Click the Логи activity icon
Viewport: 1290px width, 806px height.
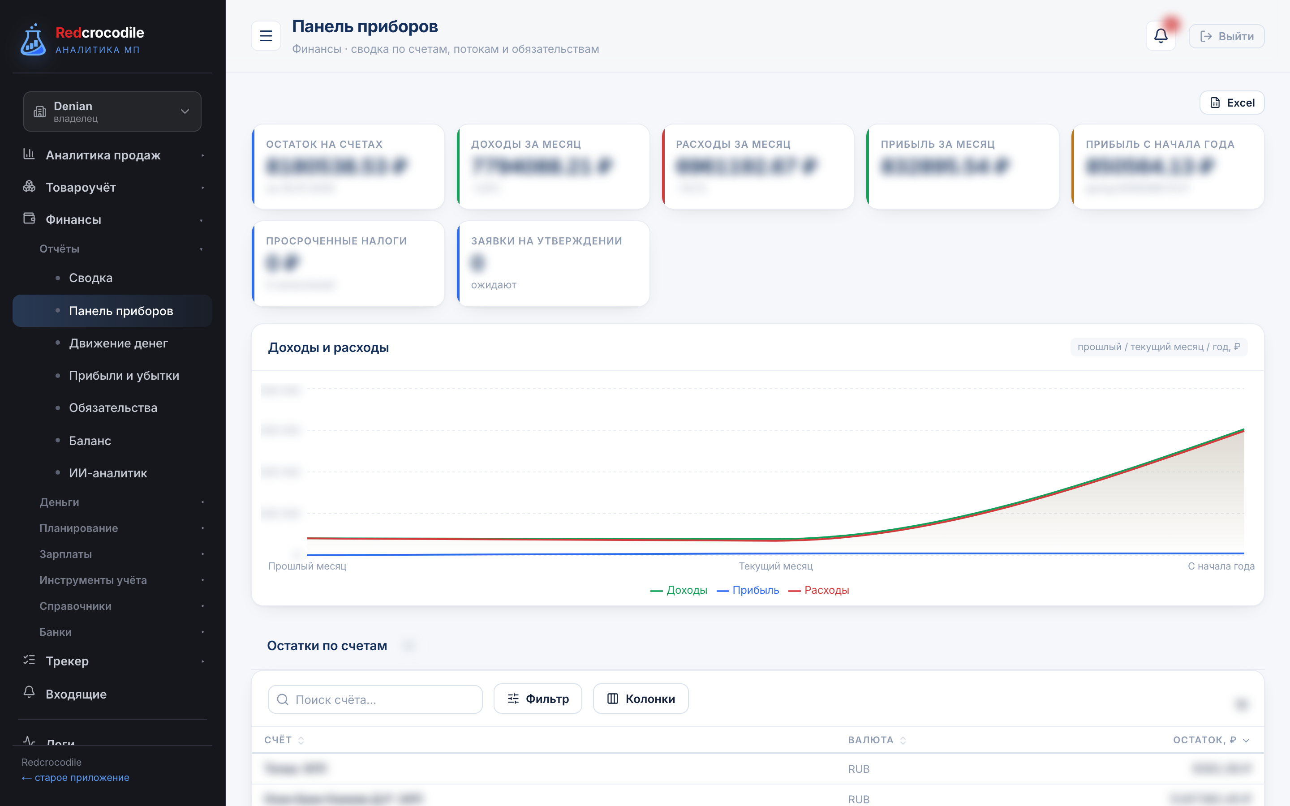pos(29,741)
